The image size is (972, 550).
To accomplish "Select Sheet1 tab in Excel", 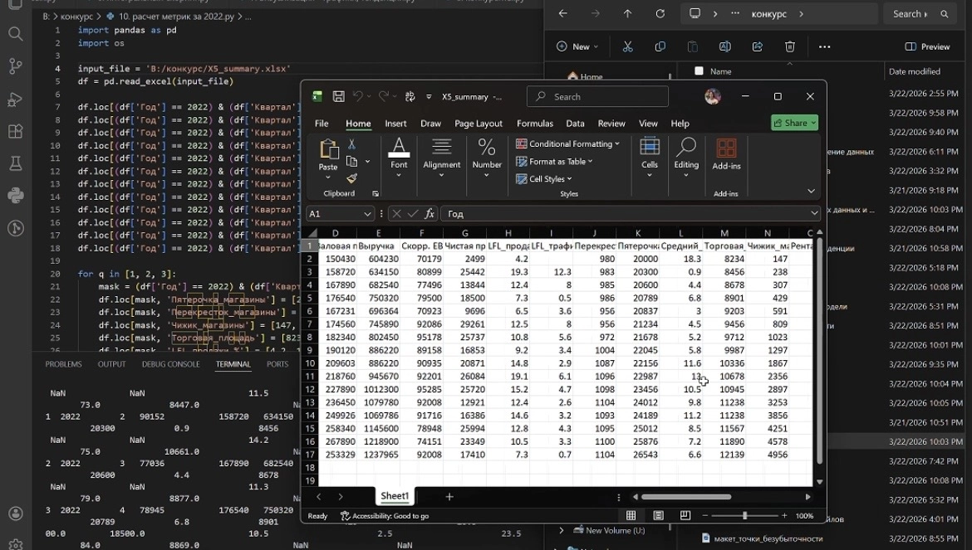I will pyautogui.click(x=395, y=495).
